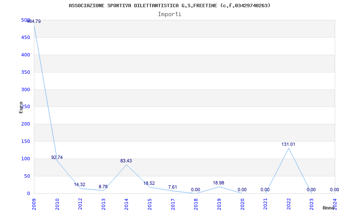Select the 100 tick on Euro axis
339x212 pixels.
coord(25,159)
